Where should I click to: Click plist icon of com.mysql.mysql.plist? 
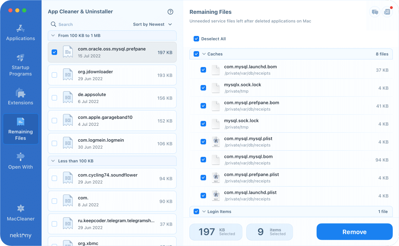(216, 142)
